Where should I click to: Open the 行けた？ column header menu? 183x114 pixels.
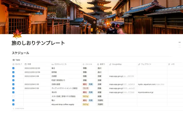coord(18,64)
